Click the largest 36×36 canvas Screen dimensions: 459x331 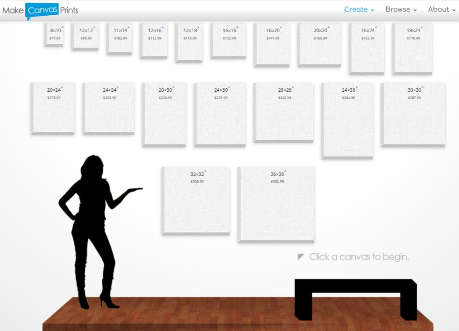click(277, 204)
